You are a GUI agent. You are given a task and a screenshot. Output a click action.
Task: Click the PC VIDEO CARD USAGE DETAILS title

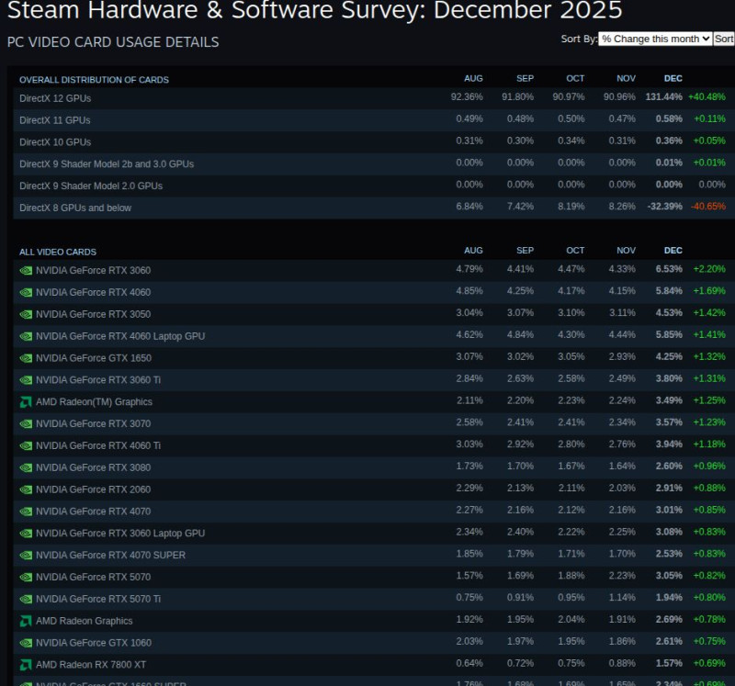pyautogui.click(x=112, y=42)
